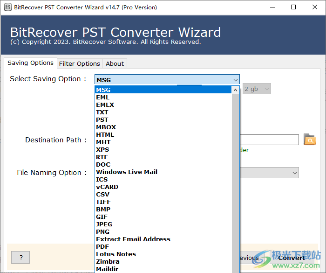Select EMLX format option

click(x=163, y=105)
